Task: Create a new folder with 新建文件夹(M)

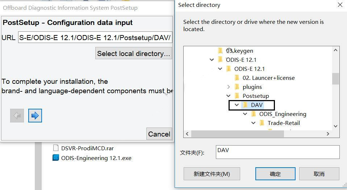Action: click(x=212, y=174)
